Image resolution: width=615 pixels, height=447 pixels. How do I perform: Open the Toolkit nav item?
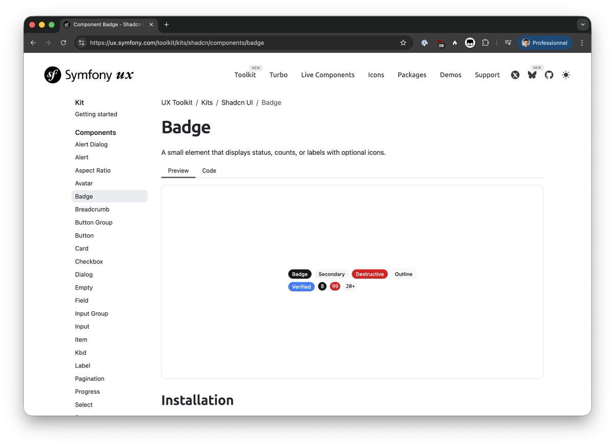tap(245, 75)
